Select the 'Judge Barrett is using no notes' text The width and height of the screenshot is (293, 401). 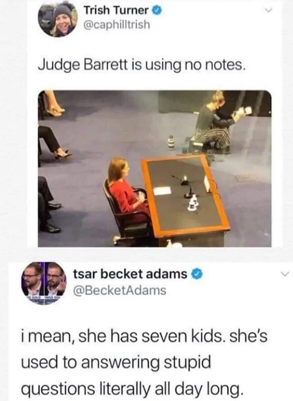(142, 65)
